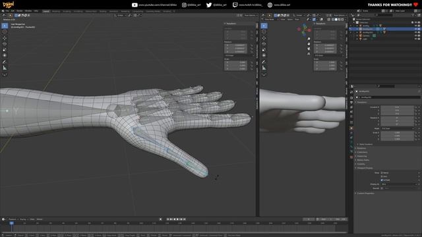Viewport: 422px width, 237px height.
Task: Select the Annotate tool in left viewport
Action: (x=5, y=62)
